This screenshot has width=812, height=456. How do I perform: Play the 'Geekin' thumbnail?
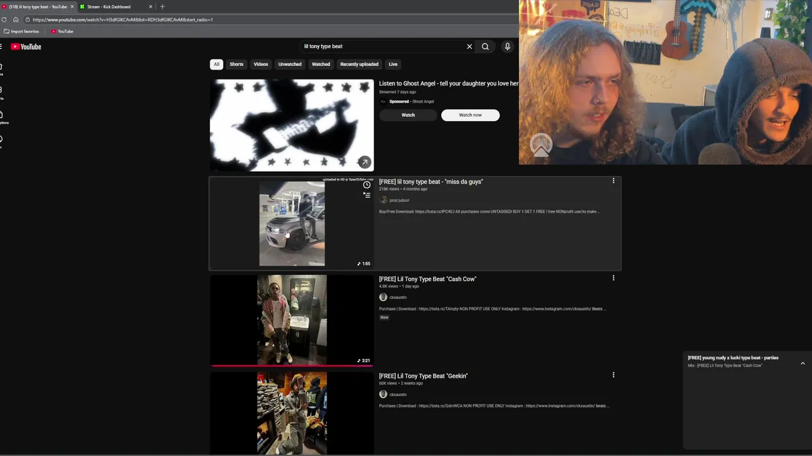(292, 413)
